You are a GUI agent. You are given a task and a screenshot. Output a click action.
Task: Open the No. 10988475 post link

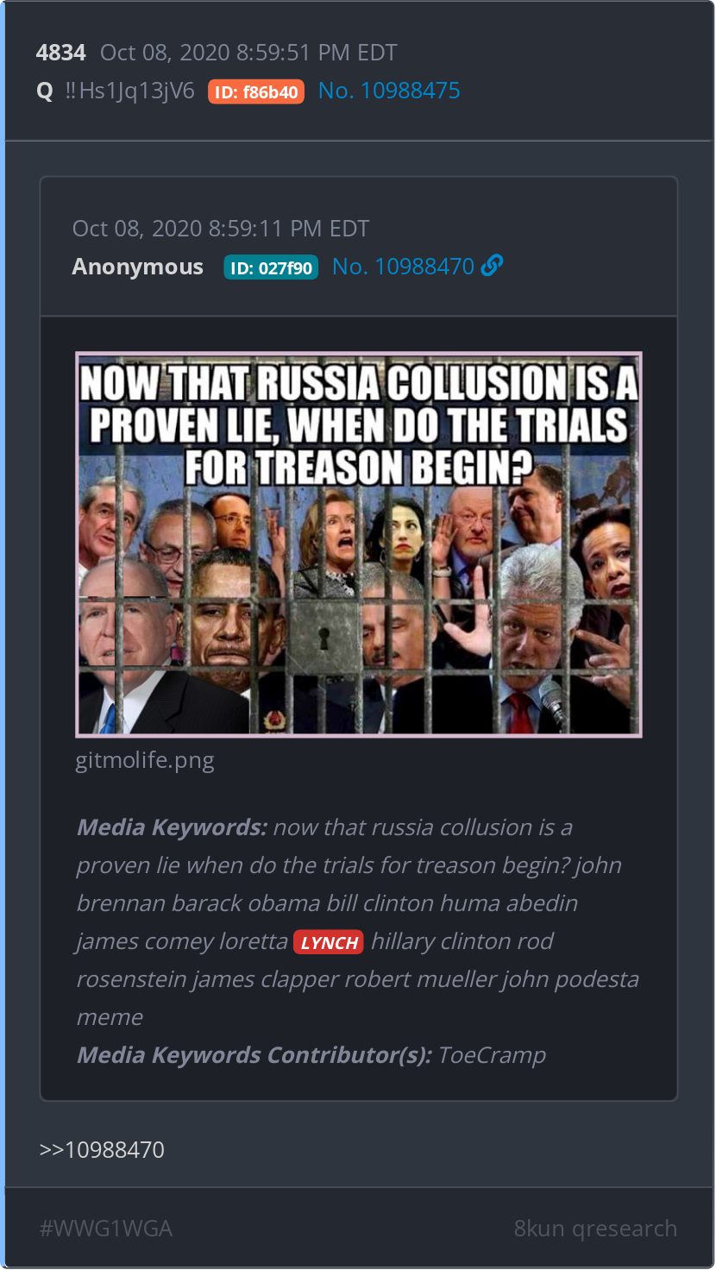[389, 91]
